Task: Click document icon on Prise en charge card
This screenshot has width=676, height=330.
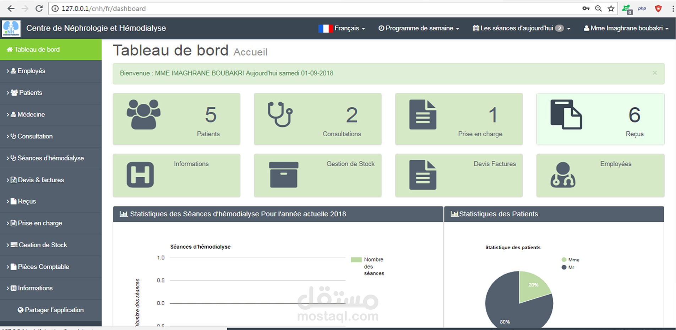Action: click(x=422, y=114)
